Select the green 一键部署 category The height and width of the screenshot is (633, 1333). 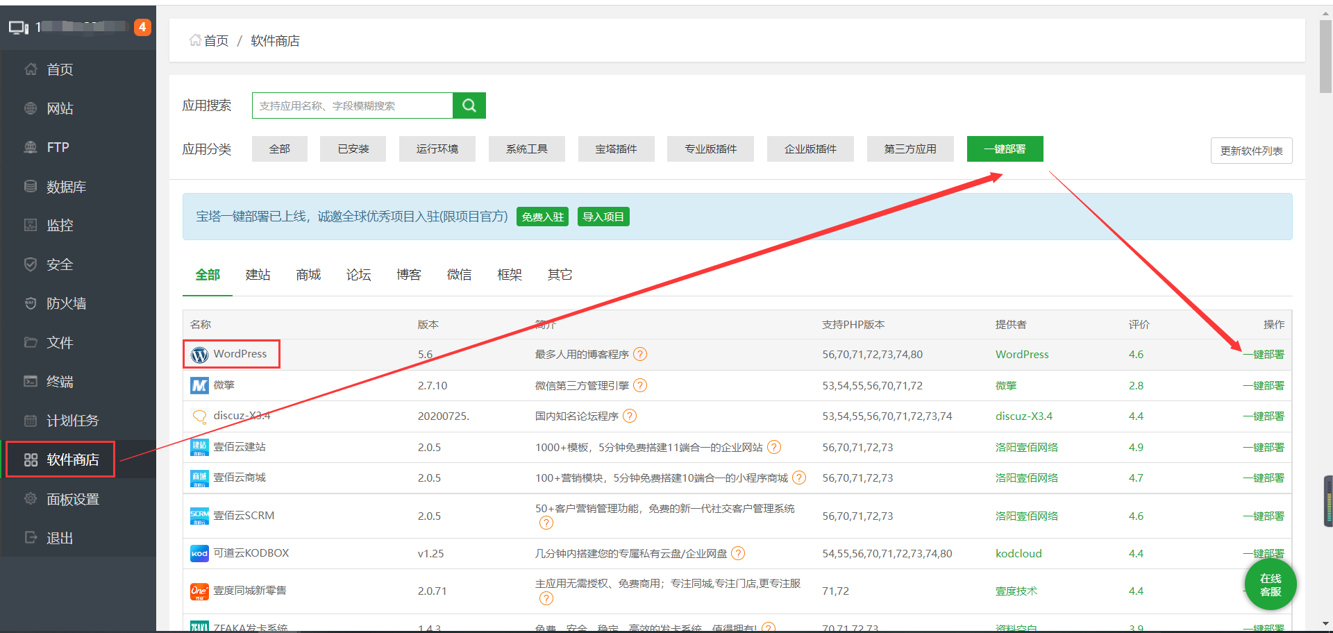tap(1005, 149)
